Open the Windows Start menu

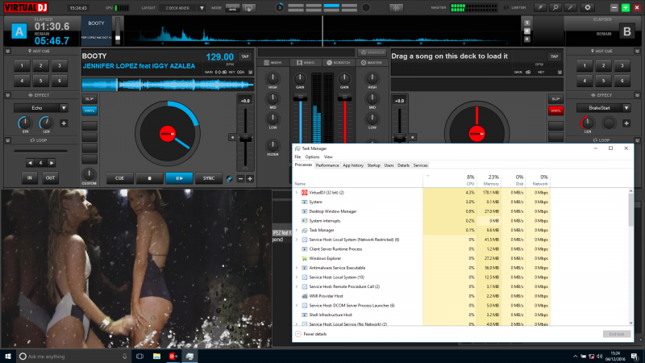pyautogui.click(x=8, y=356)
